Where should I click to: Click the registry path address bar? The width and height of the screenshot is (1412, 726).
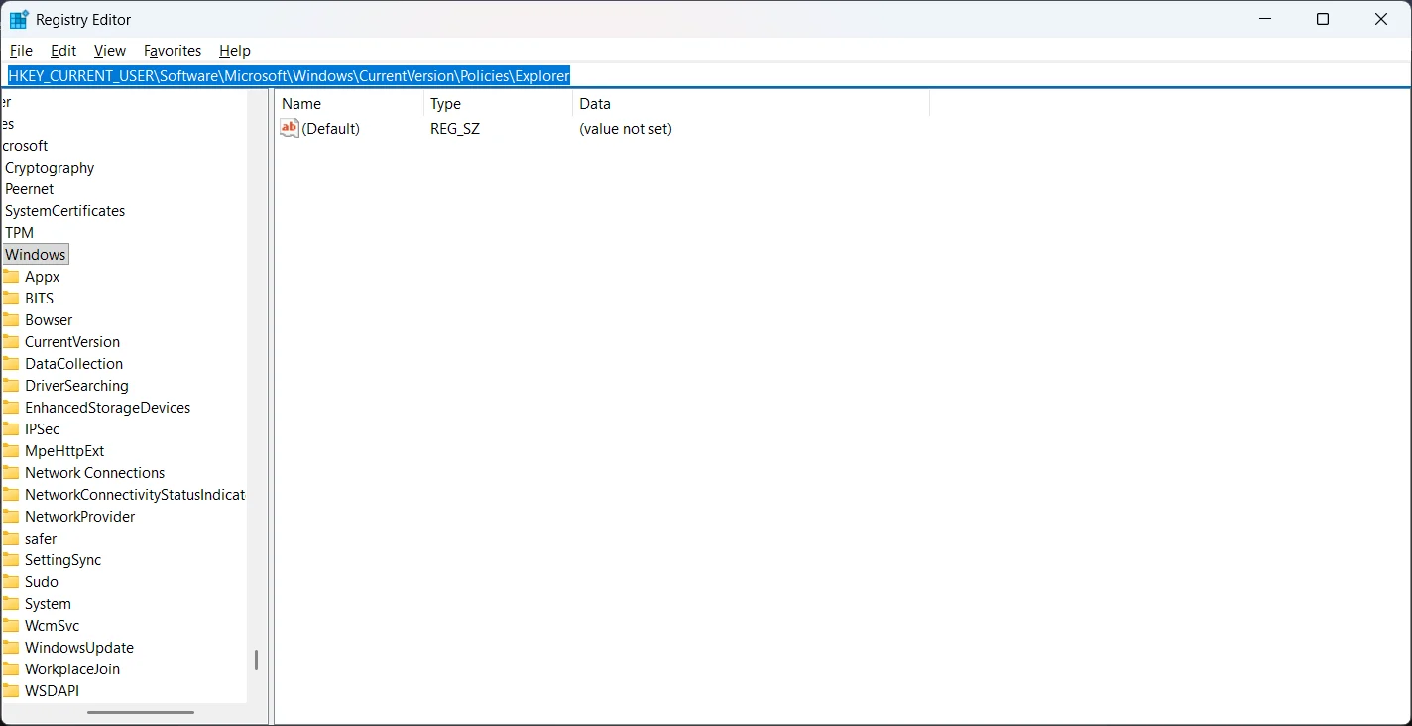[288, 75]
